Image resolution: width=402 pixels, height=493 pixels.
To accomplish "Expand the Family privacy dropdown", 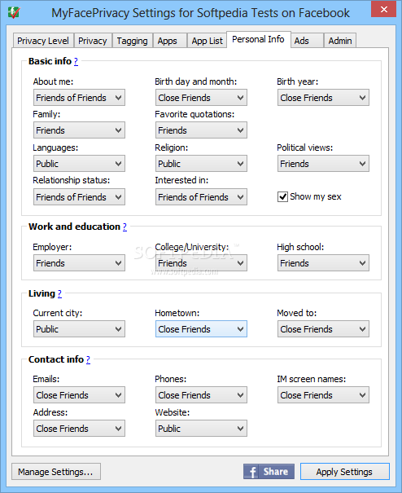I will [x=79, y=130].
